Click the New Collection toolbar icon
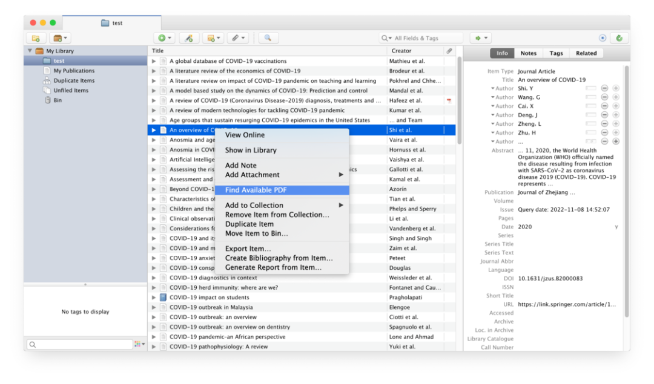Image resolution: width=654 pixels, height=384 pixels. click(36, 38)
